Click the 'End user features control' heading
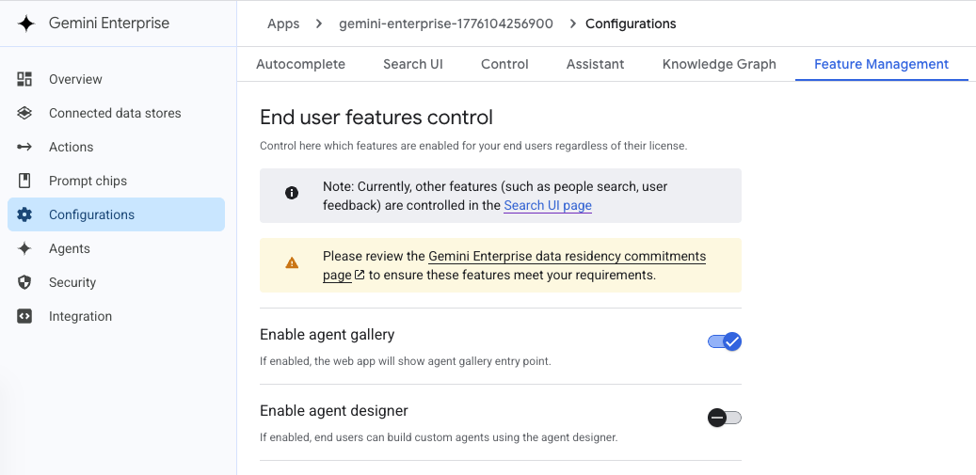The image size is (976, 475). coord(376,117)
